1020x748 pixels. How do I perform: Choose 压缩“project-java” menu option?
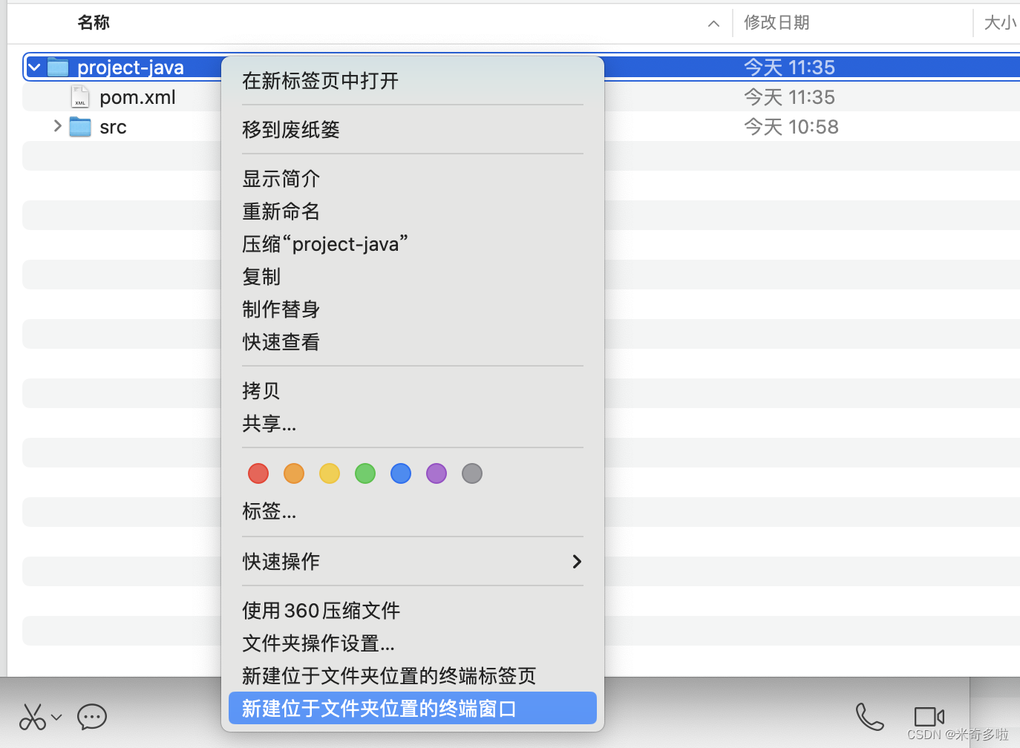click(413, 243)
